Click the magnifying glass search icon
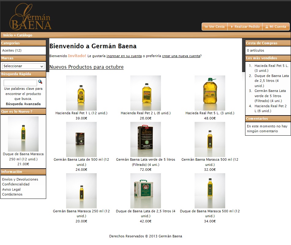291x245 pixels. (x=40, y=82)
